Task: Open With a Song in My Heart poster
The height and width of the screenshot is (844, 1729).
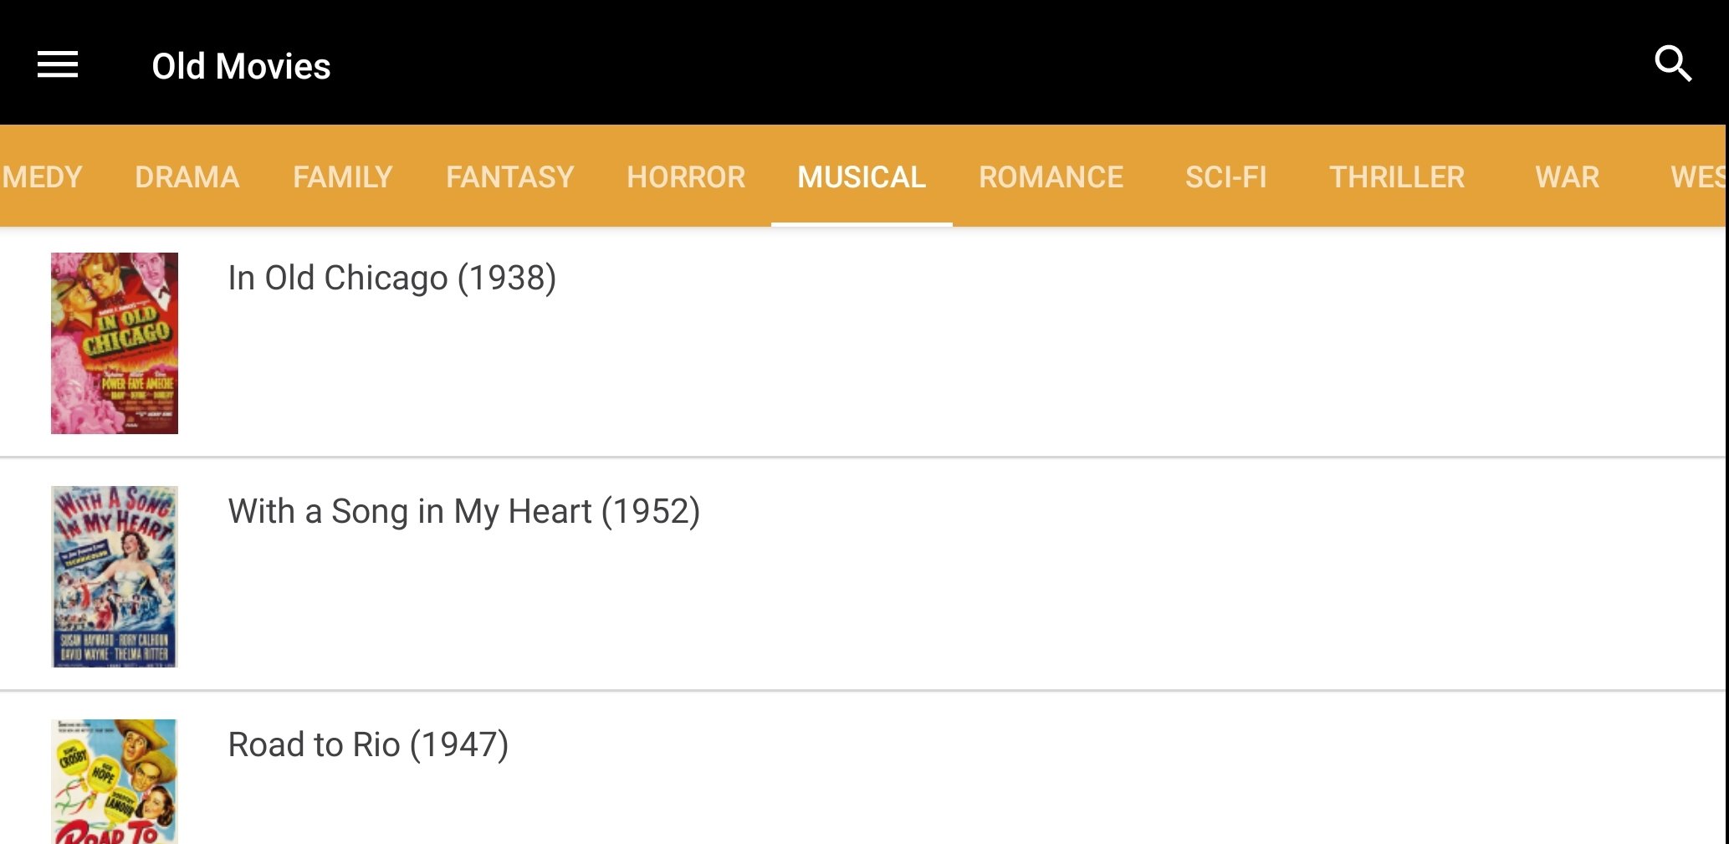Action: point(115,576)
